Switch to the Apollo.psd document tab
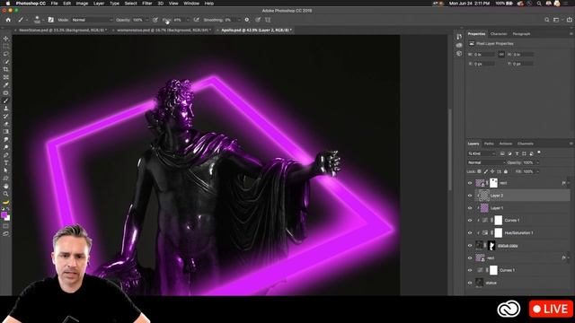 tap(256, 30)
